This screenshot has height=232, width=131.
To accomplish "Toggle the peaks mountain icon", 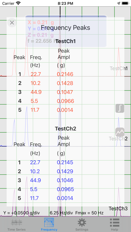I will coord(120,132).
